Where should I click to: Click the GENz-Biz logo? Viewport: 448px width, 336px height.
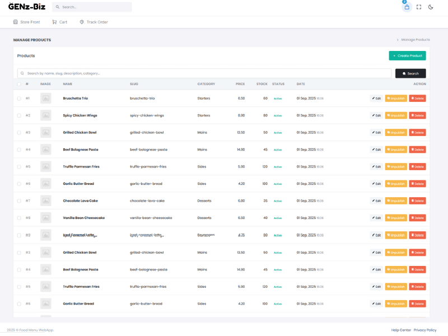pos(26,7)
